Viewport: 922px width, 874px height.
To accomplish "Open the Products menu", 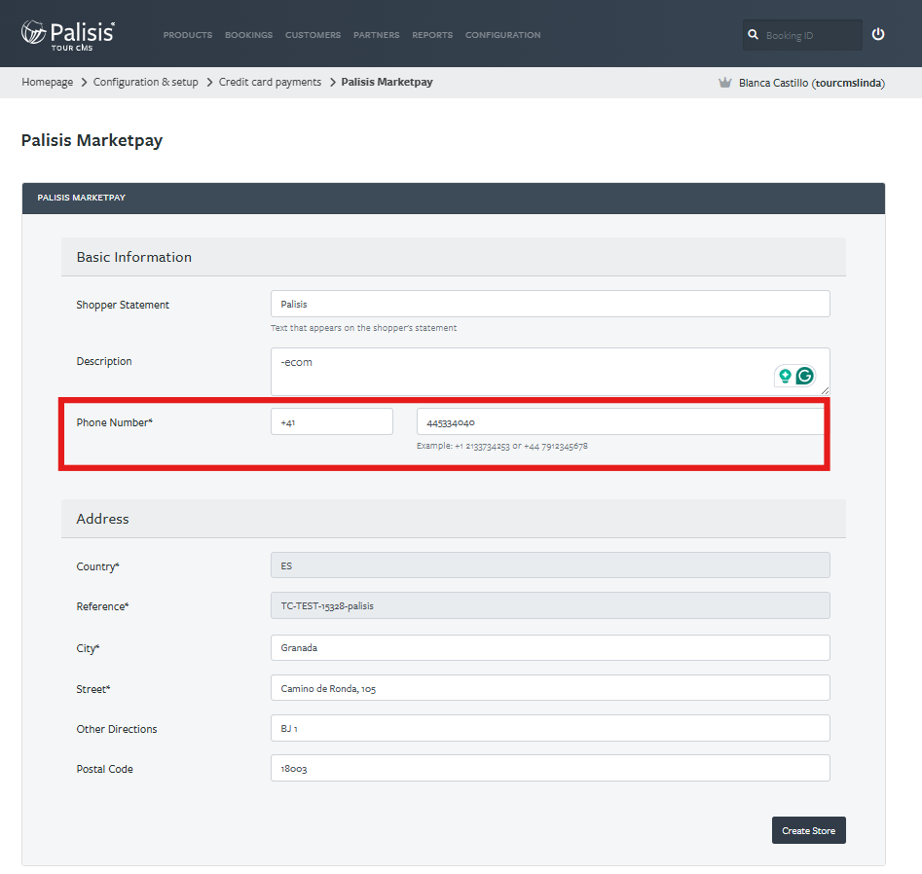I will 188,35.
